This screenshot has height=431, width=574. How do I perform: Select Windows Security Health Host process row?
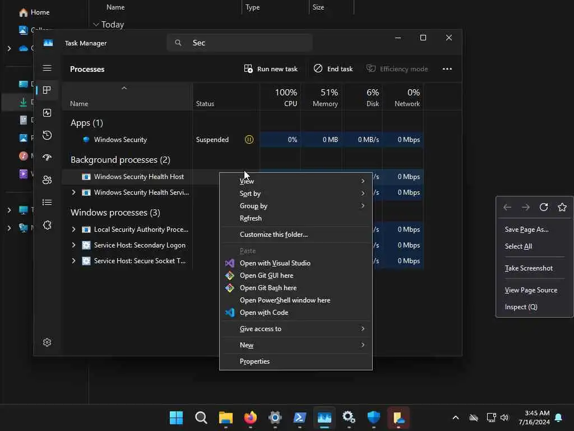[141, 177]
